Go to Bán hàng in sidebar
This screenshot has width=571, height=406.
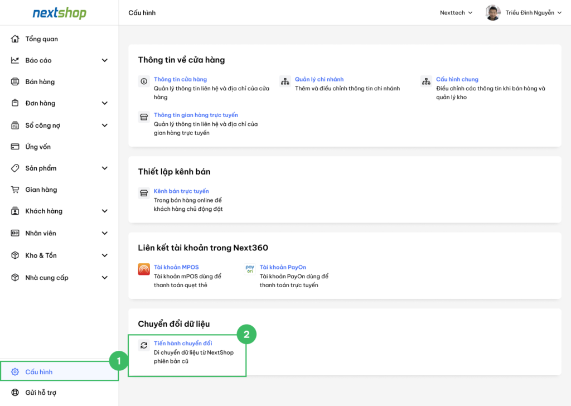(40, 82)
